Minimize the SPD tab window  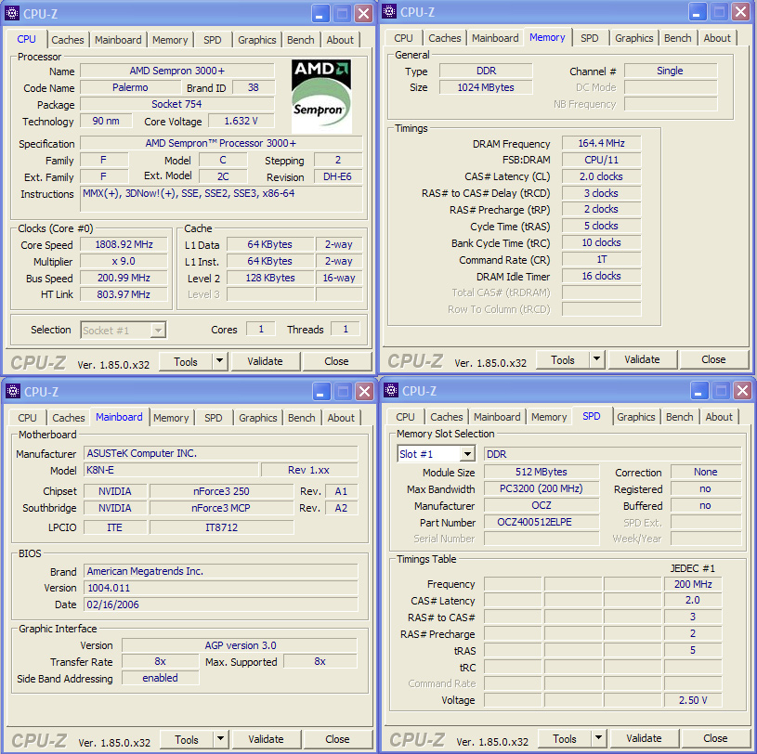pos(698,391)
